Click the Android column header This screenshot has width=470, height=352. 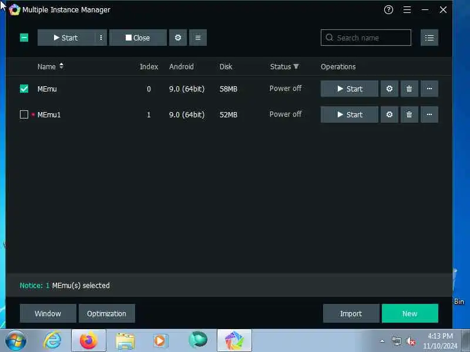click(182, 66)
